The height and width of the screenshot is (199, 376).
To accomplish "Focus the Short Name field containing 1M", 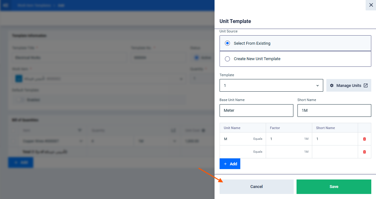I will 334,111.
